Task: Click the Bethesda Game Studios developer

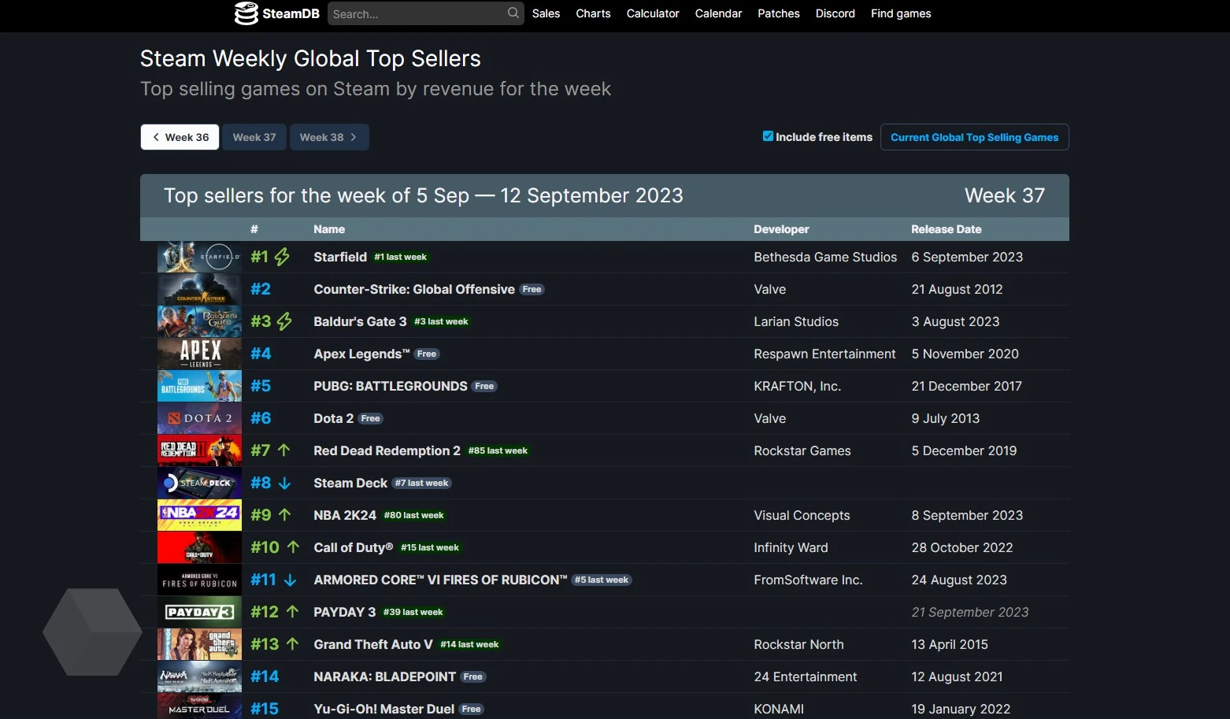Action: tap(825, 257)
